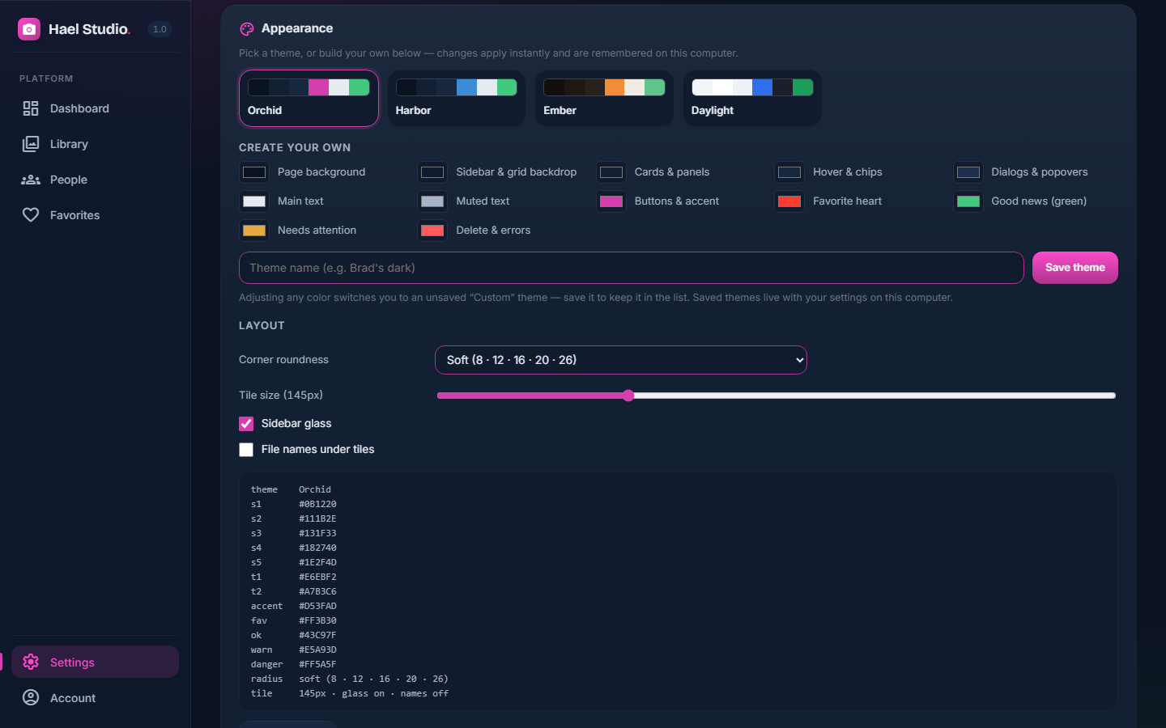Click the Appearance palette icon
This screenshot has height=728, width=1166.
pyautogui.click(x=247, y=29)
